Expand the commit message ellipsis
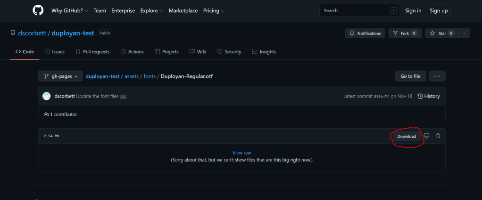This screenshot has height=200, width=482. pos(123,97)
